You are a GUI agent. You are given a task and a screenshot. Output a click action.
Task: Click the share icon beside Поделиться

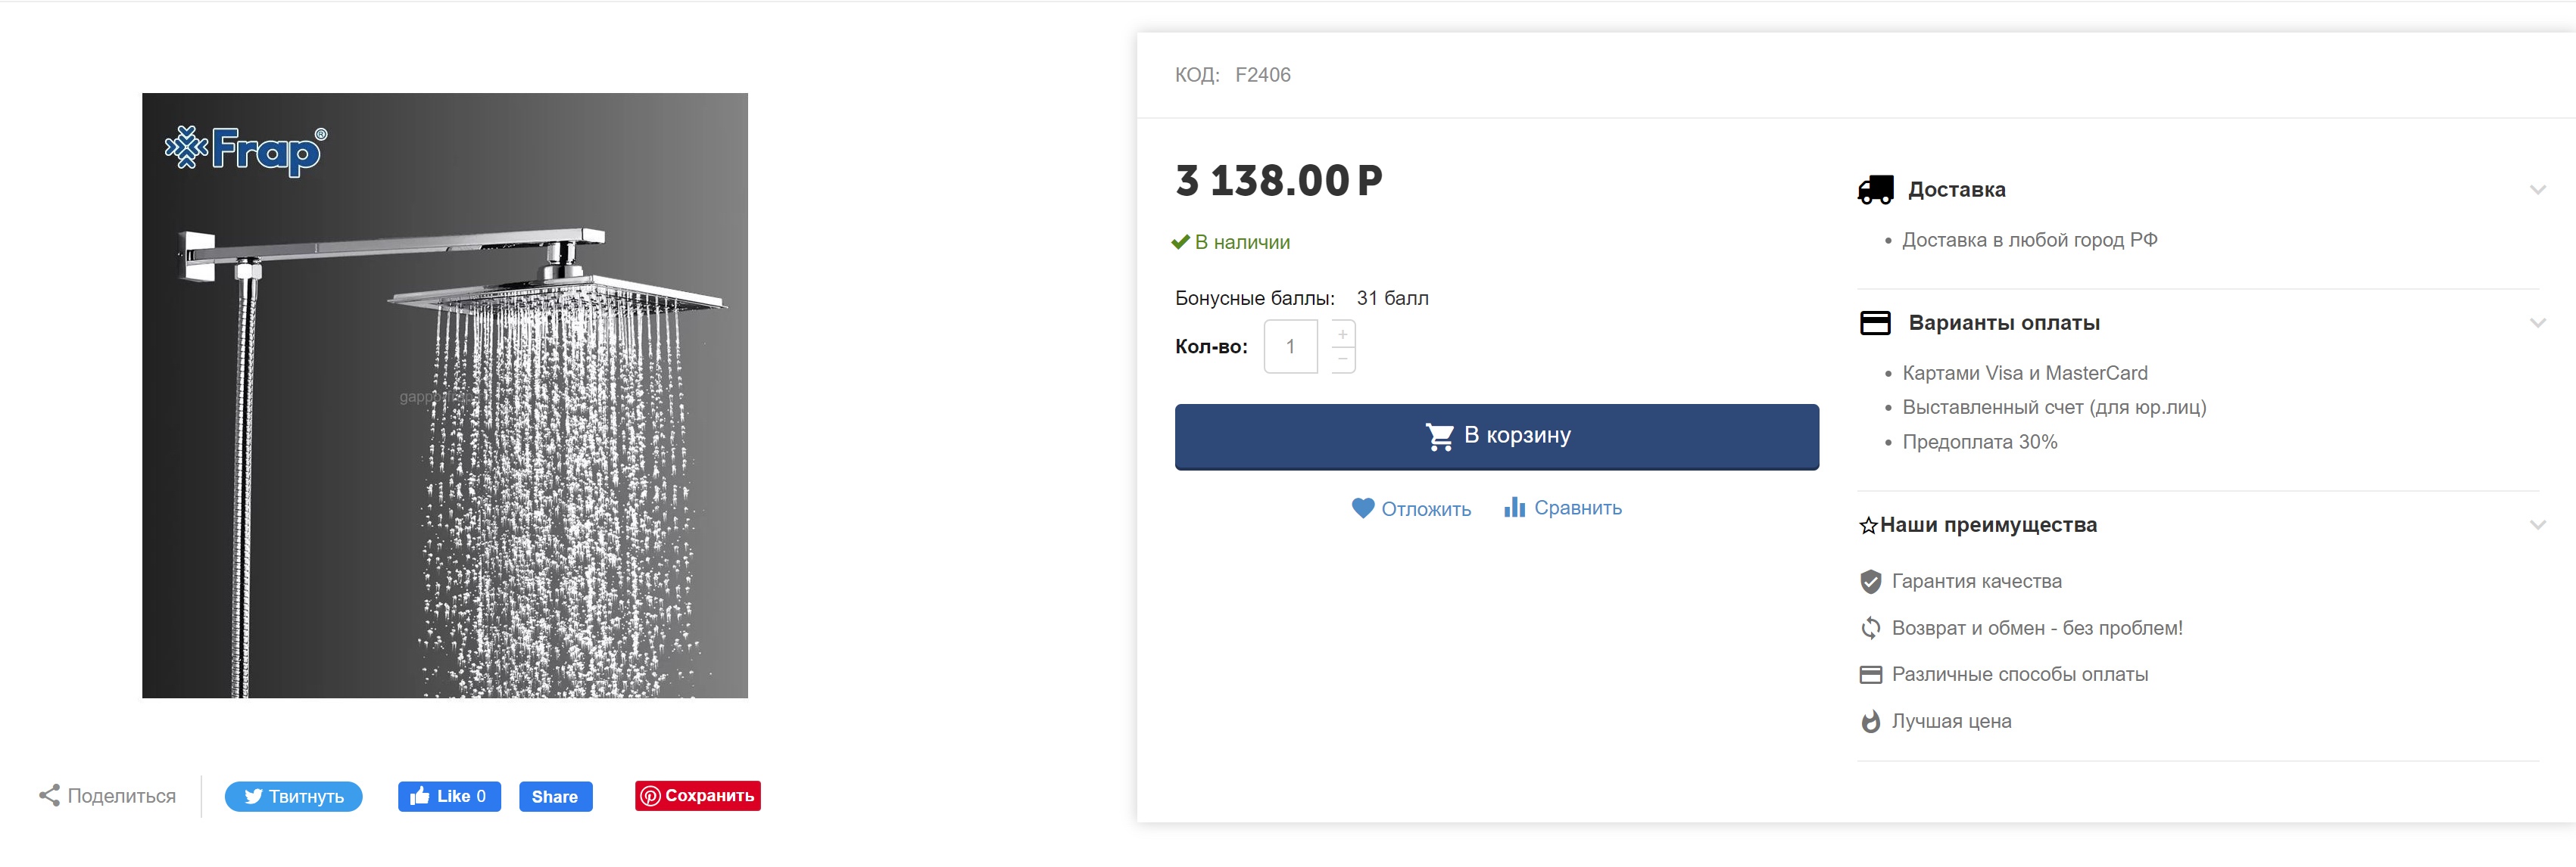coord(49,795)
